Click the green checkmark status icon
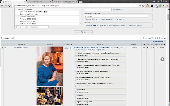The height and width of the screenshot is (106, 170). (x=5, y=48)
